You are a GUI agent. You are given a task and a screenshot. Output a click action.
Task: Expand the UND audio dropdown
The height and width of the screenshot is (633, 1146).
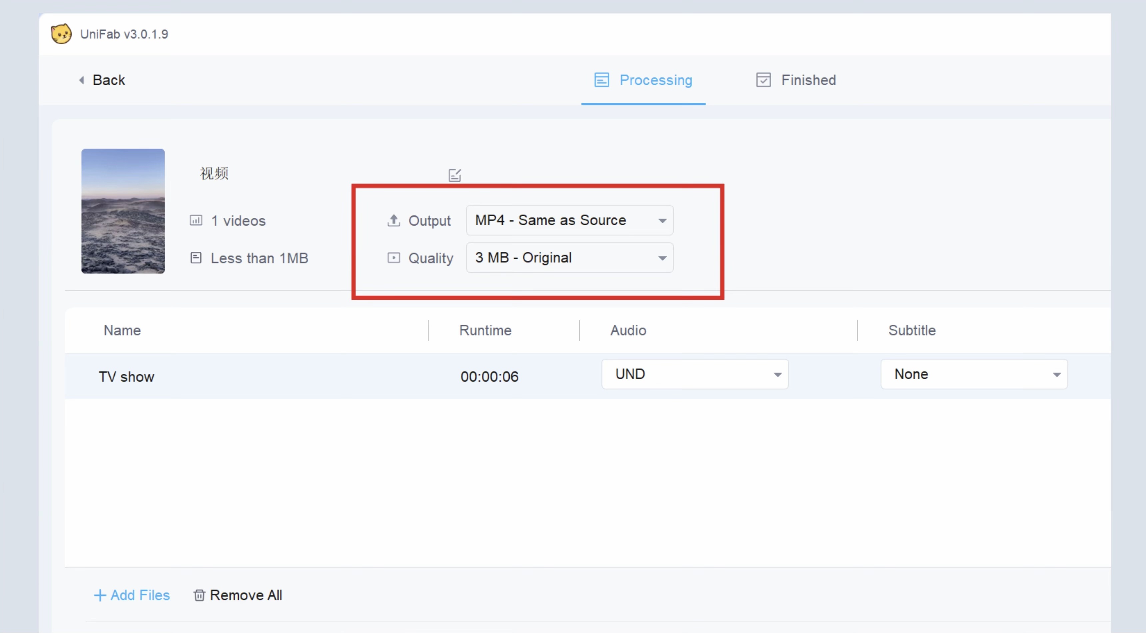(x=695, y=374)
